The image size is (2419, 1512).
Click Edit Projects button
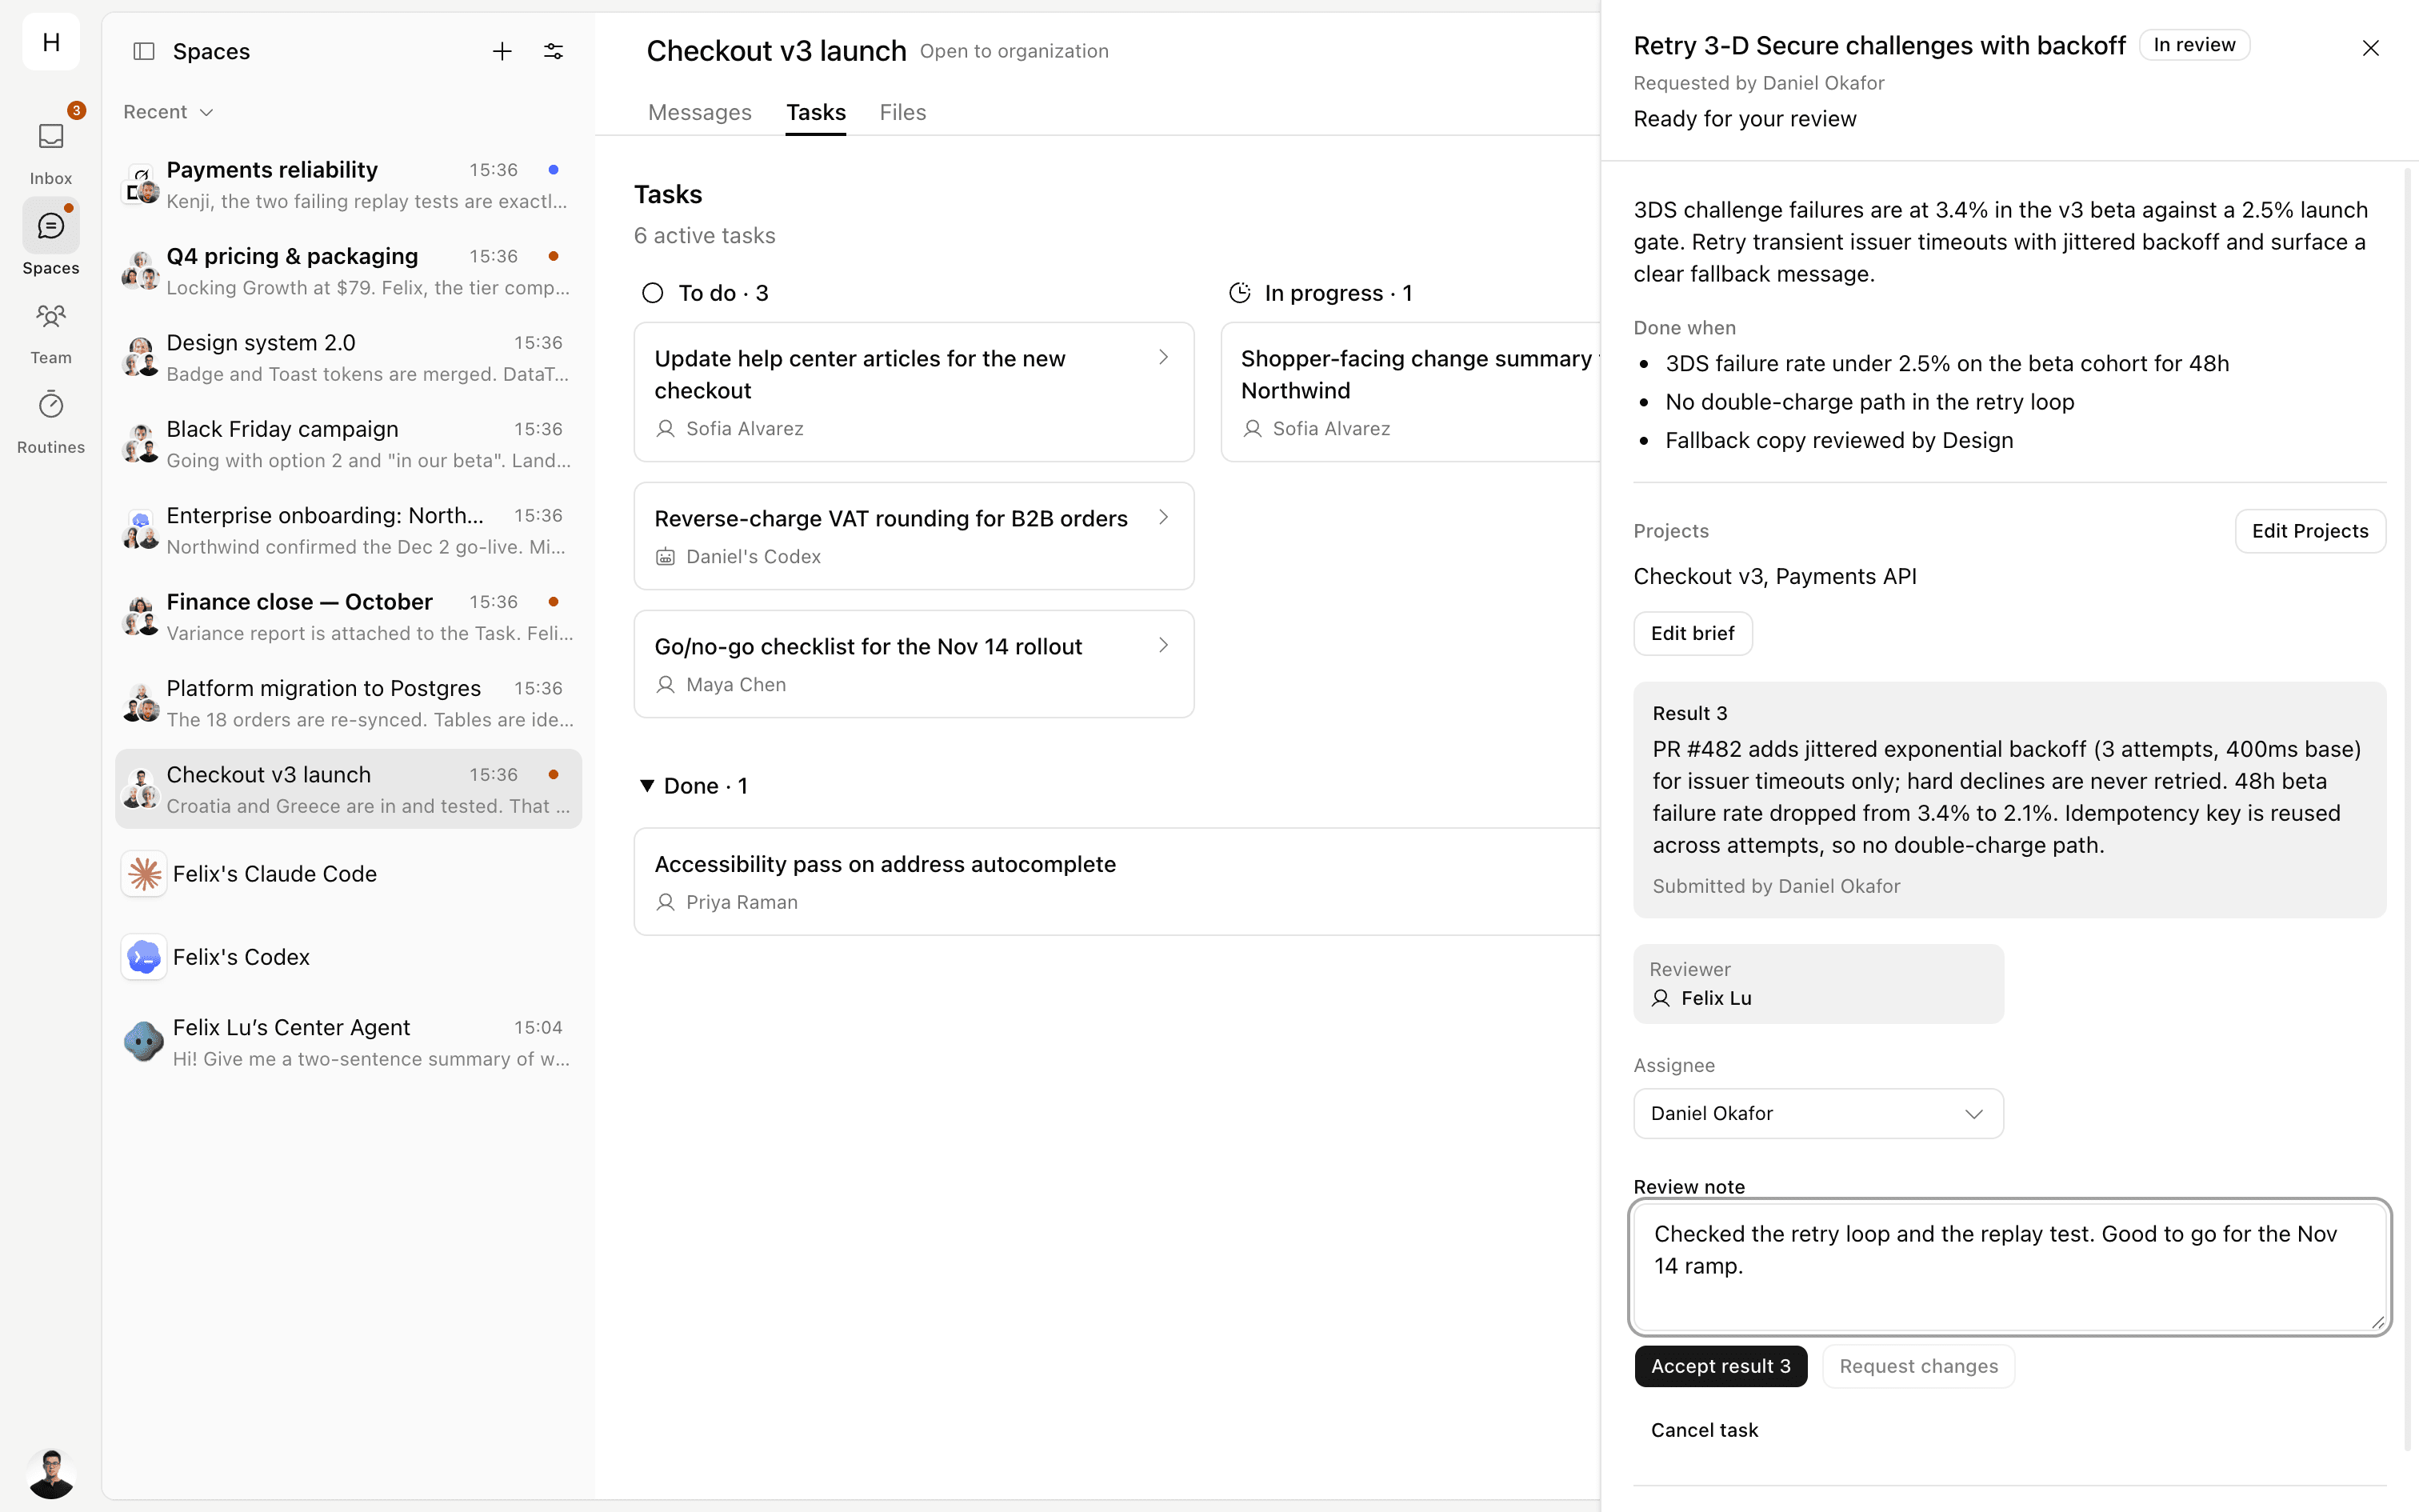pos(2310,531)
